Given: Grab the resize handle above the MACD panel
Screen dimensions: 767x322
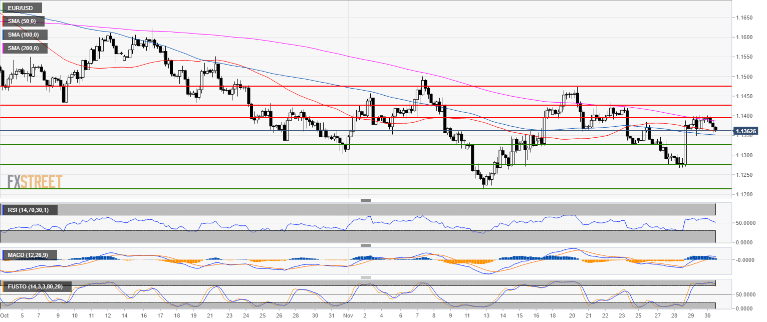Looking at the screenshot, I should 366,245.
